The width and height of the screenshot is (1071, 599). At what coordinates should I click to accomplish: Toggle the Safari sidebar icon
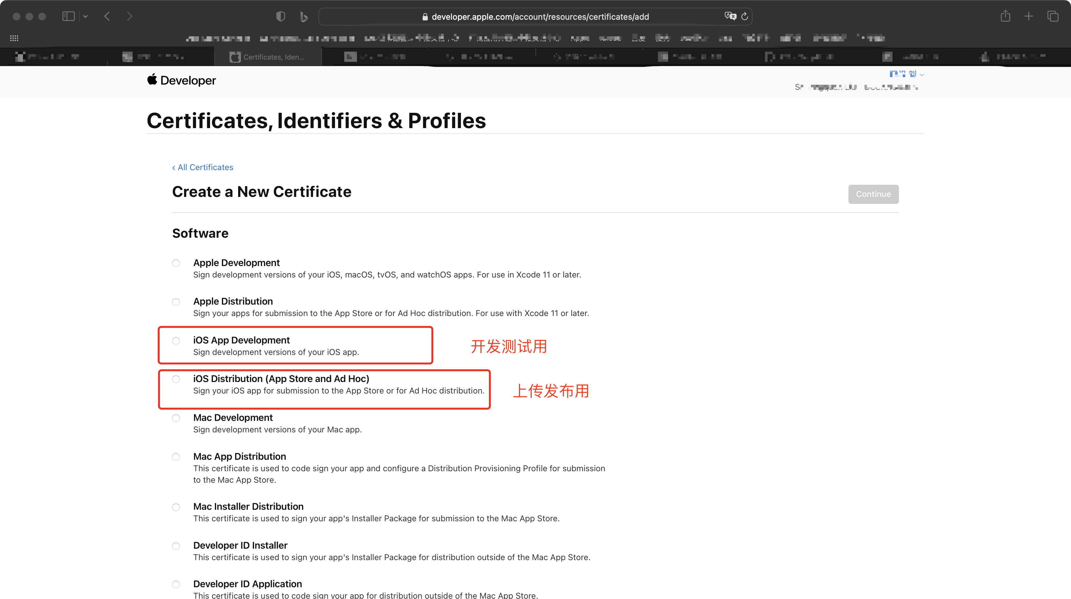[68, 16]
